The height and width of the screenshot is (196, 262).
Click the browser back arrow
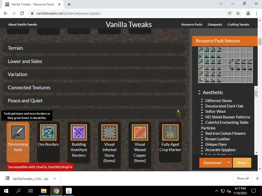tap(6, 13)
